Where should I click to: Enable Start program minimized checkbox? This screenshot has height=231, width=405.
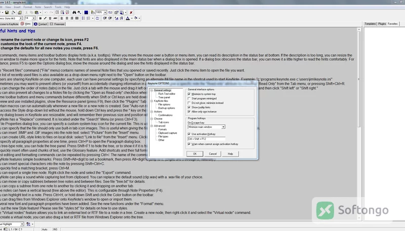coord(189,98)
